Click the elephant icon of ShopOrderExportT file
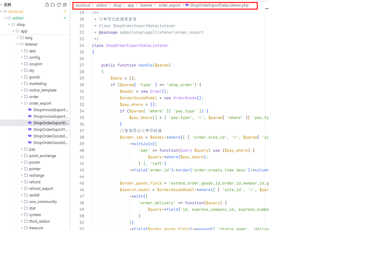 (x=30, y=129)
